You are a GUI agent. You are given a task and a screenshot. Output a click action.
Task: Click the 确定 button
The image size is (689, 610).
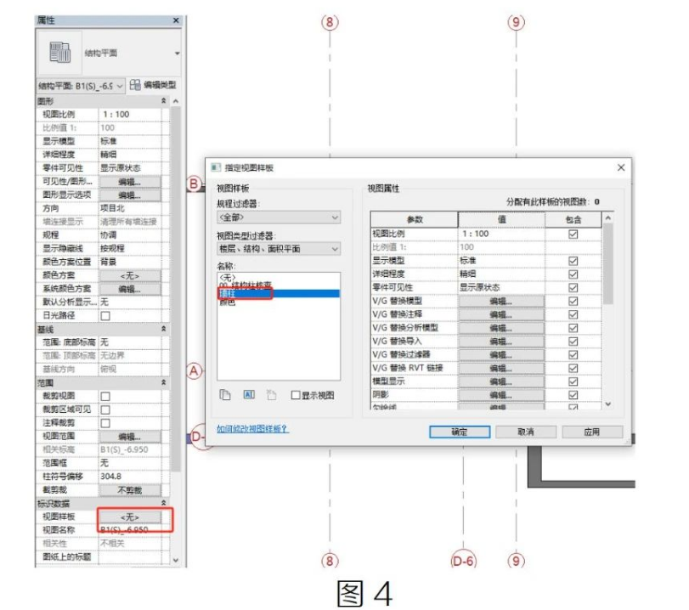[x=460, y=432]
